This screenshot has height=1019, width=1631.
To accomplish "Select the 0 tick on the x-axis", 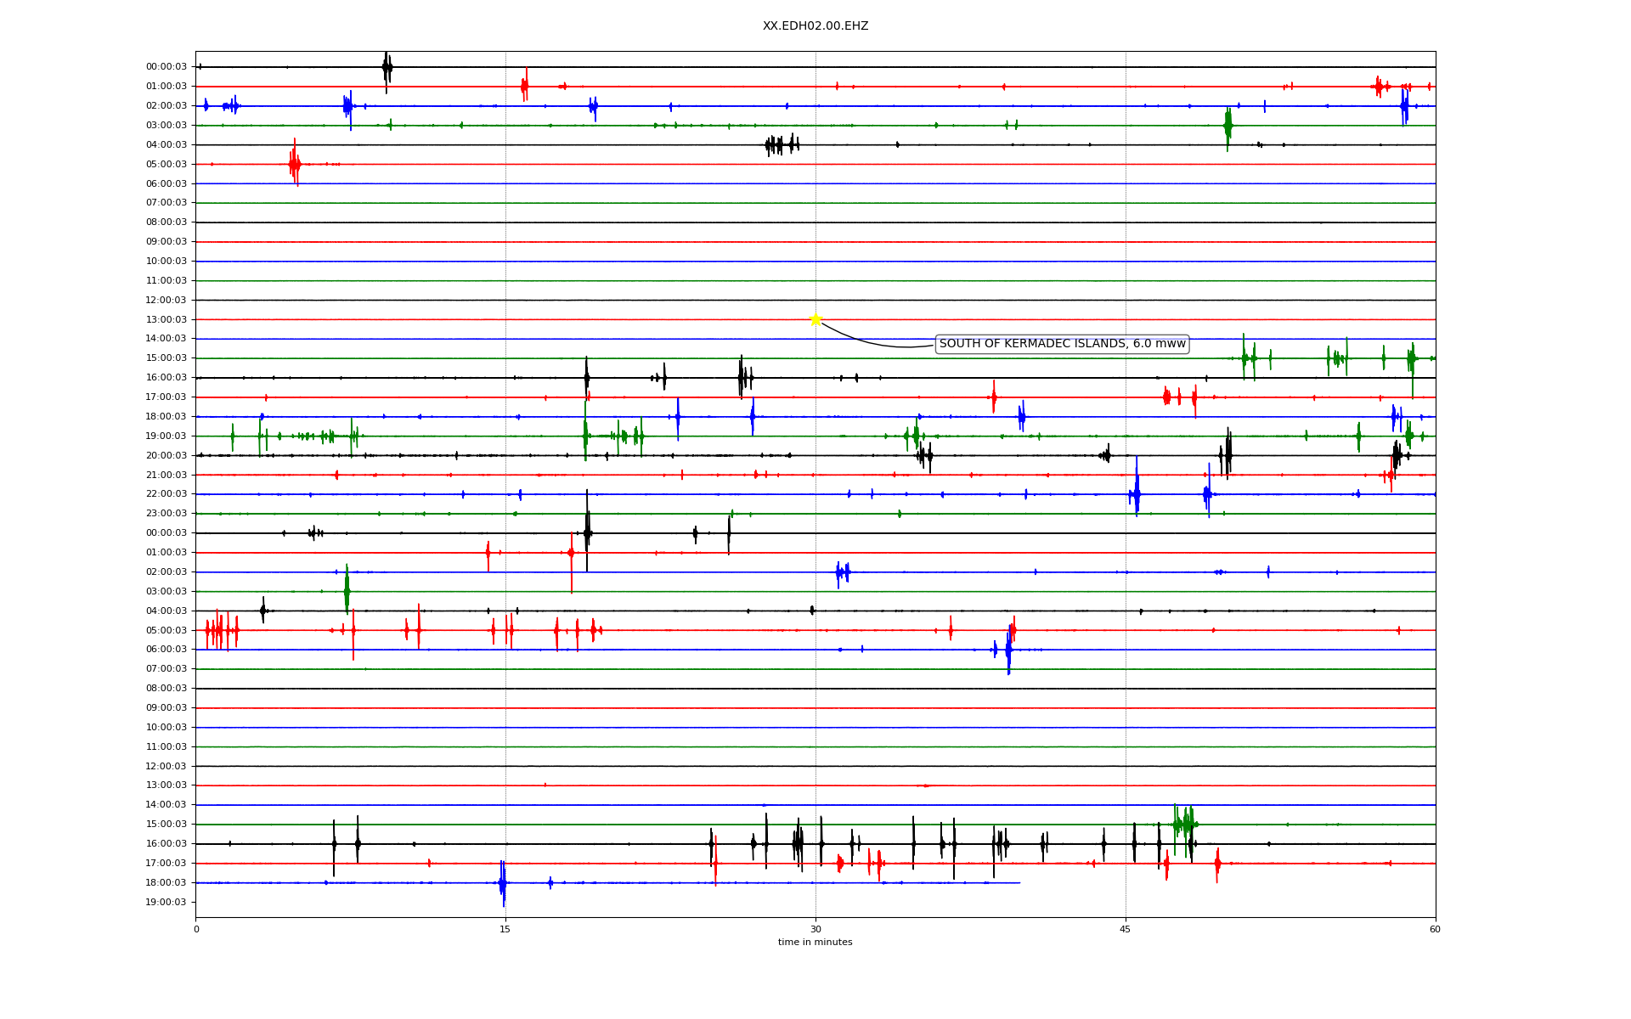I will pyautogui.click(x=196, y=929).
